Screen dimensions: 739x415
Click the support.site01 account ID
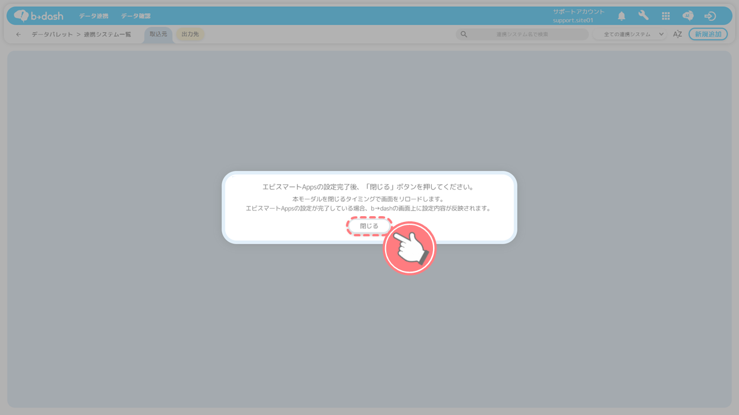(x=573, y=20)
